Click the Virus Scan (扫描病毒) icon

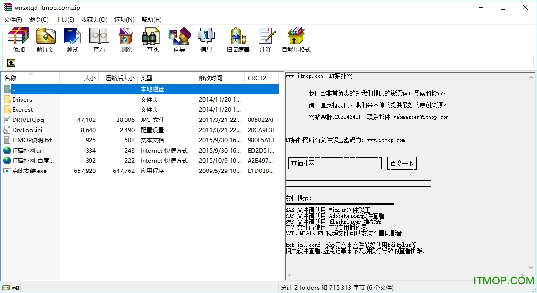point(238,40)
